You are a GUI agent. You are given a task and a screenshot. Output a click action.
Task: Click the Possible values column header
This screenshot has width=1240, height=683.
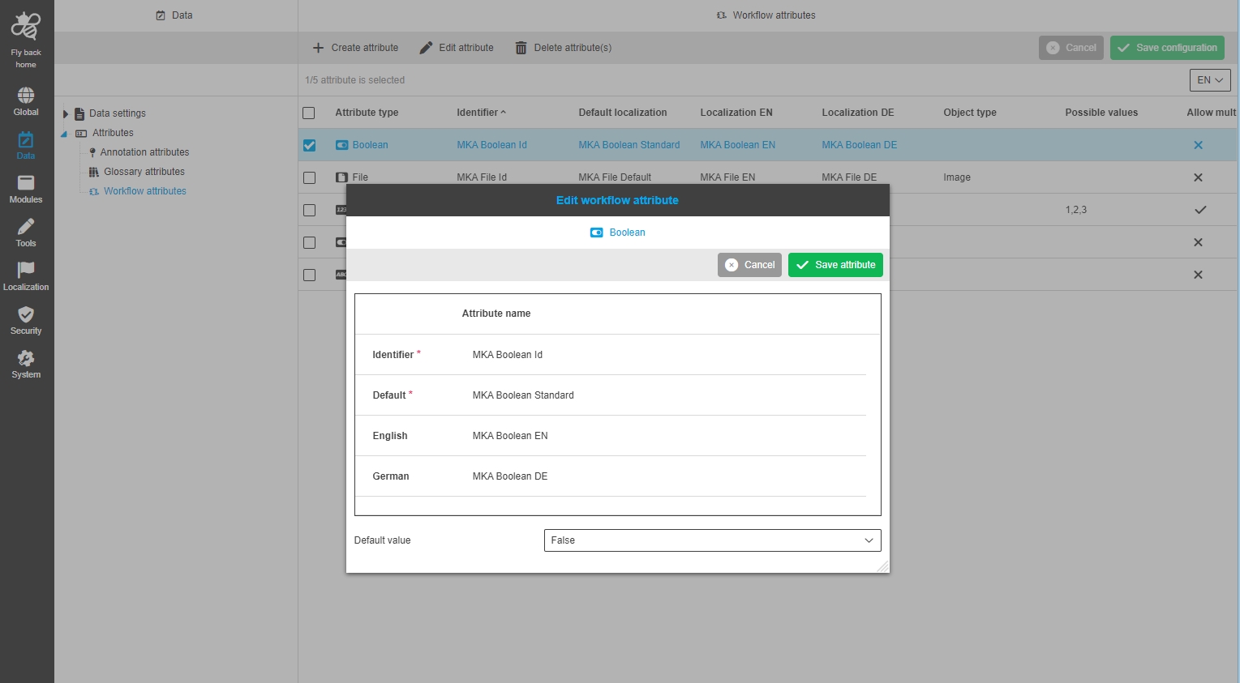1101,113
